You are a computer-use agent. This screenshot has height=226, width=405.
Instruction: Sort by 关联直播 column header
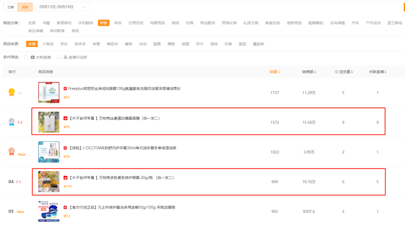378,72
